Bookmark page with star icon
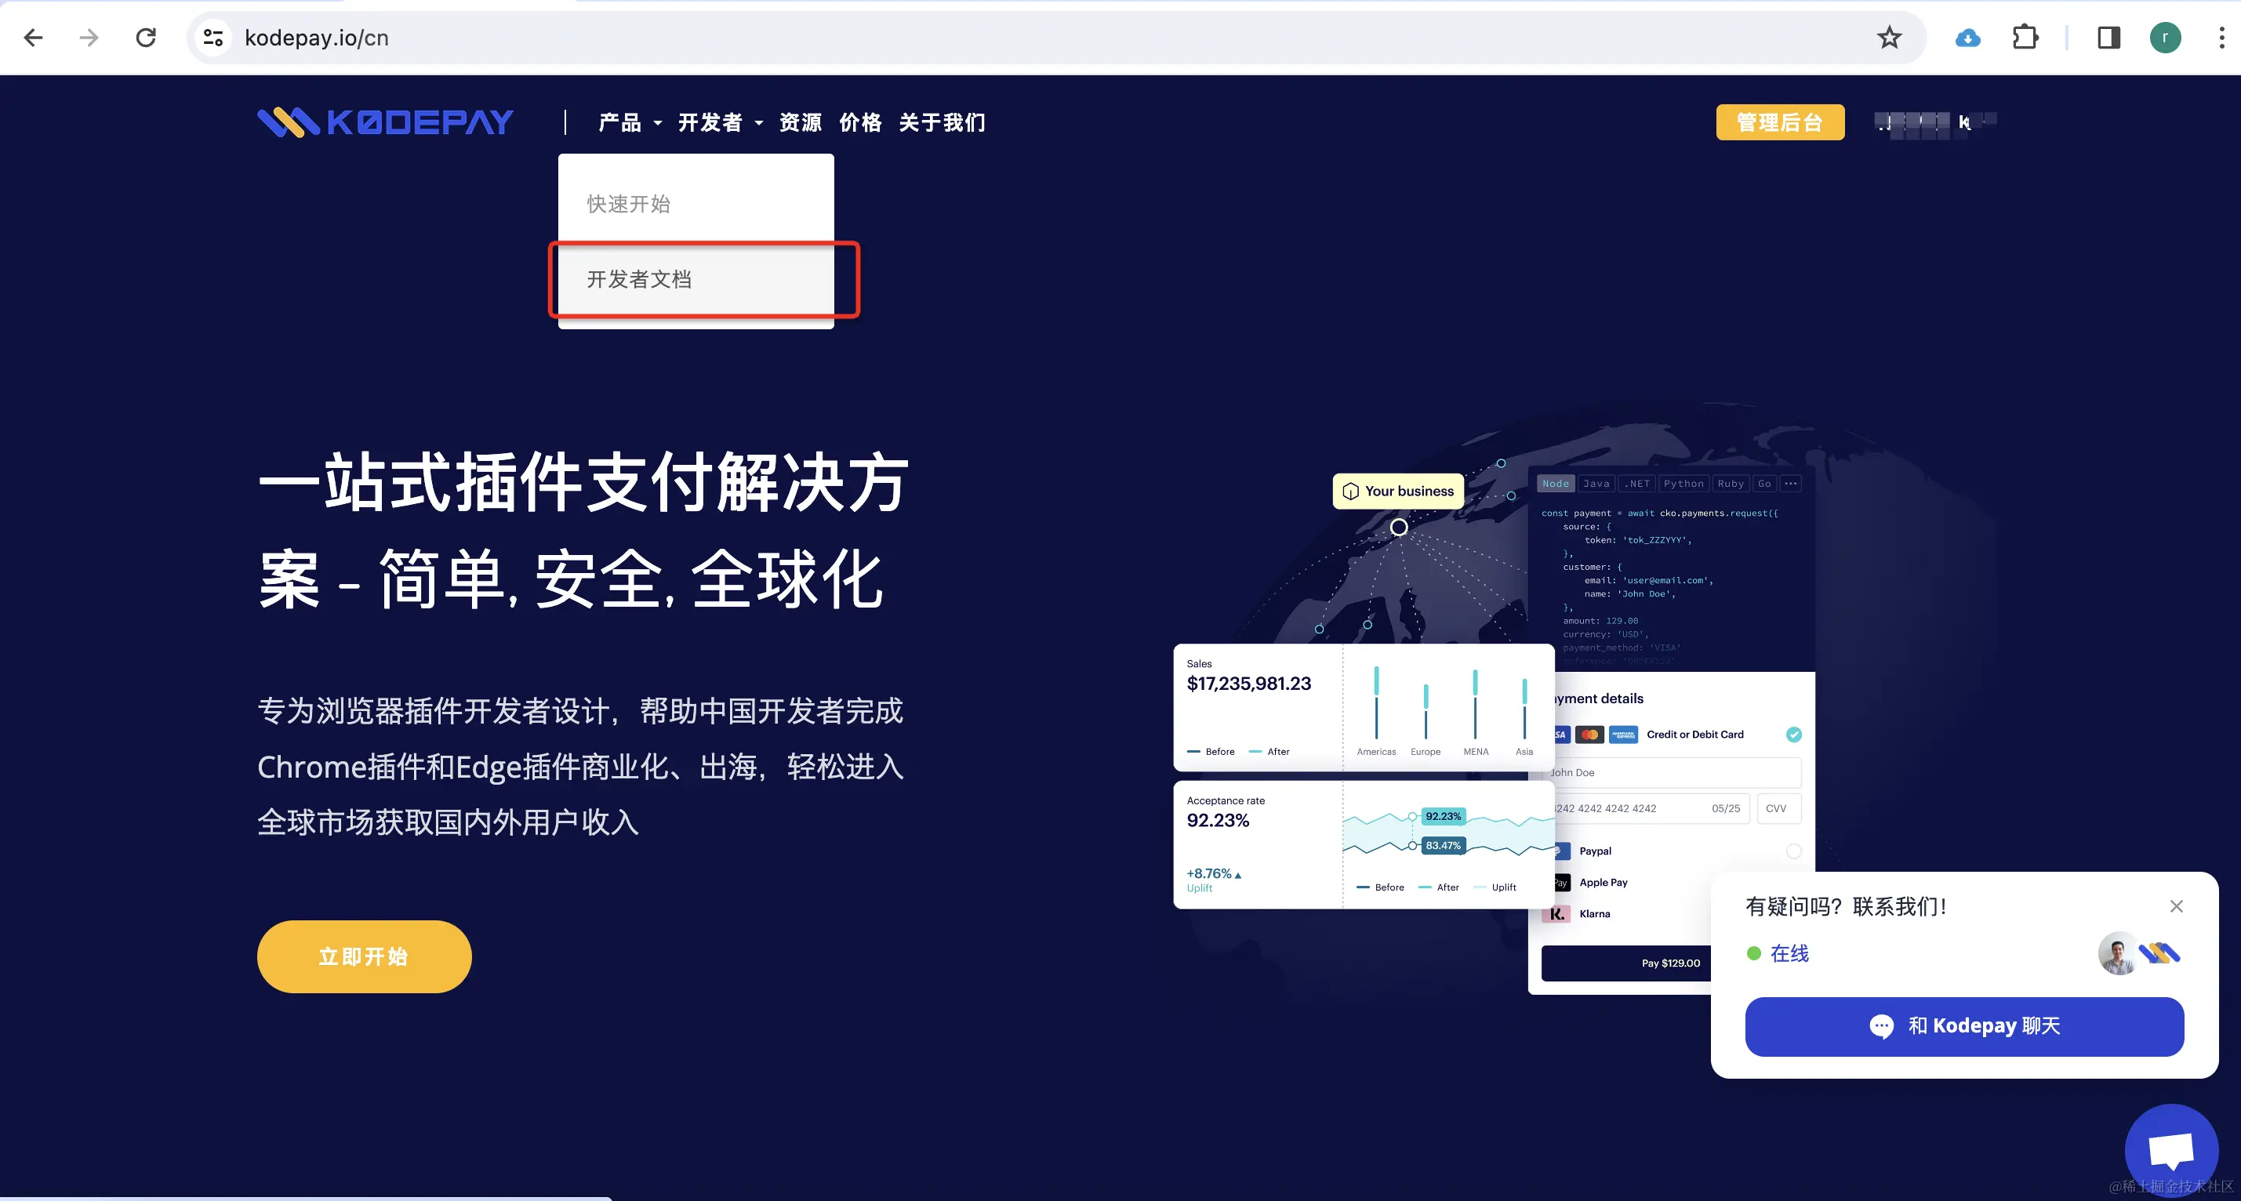This screenshot has width=2241, height=1201. pos(1889,38)
